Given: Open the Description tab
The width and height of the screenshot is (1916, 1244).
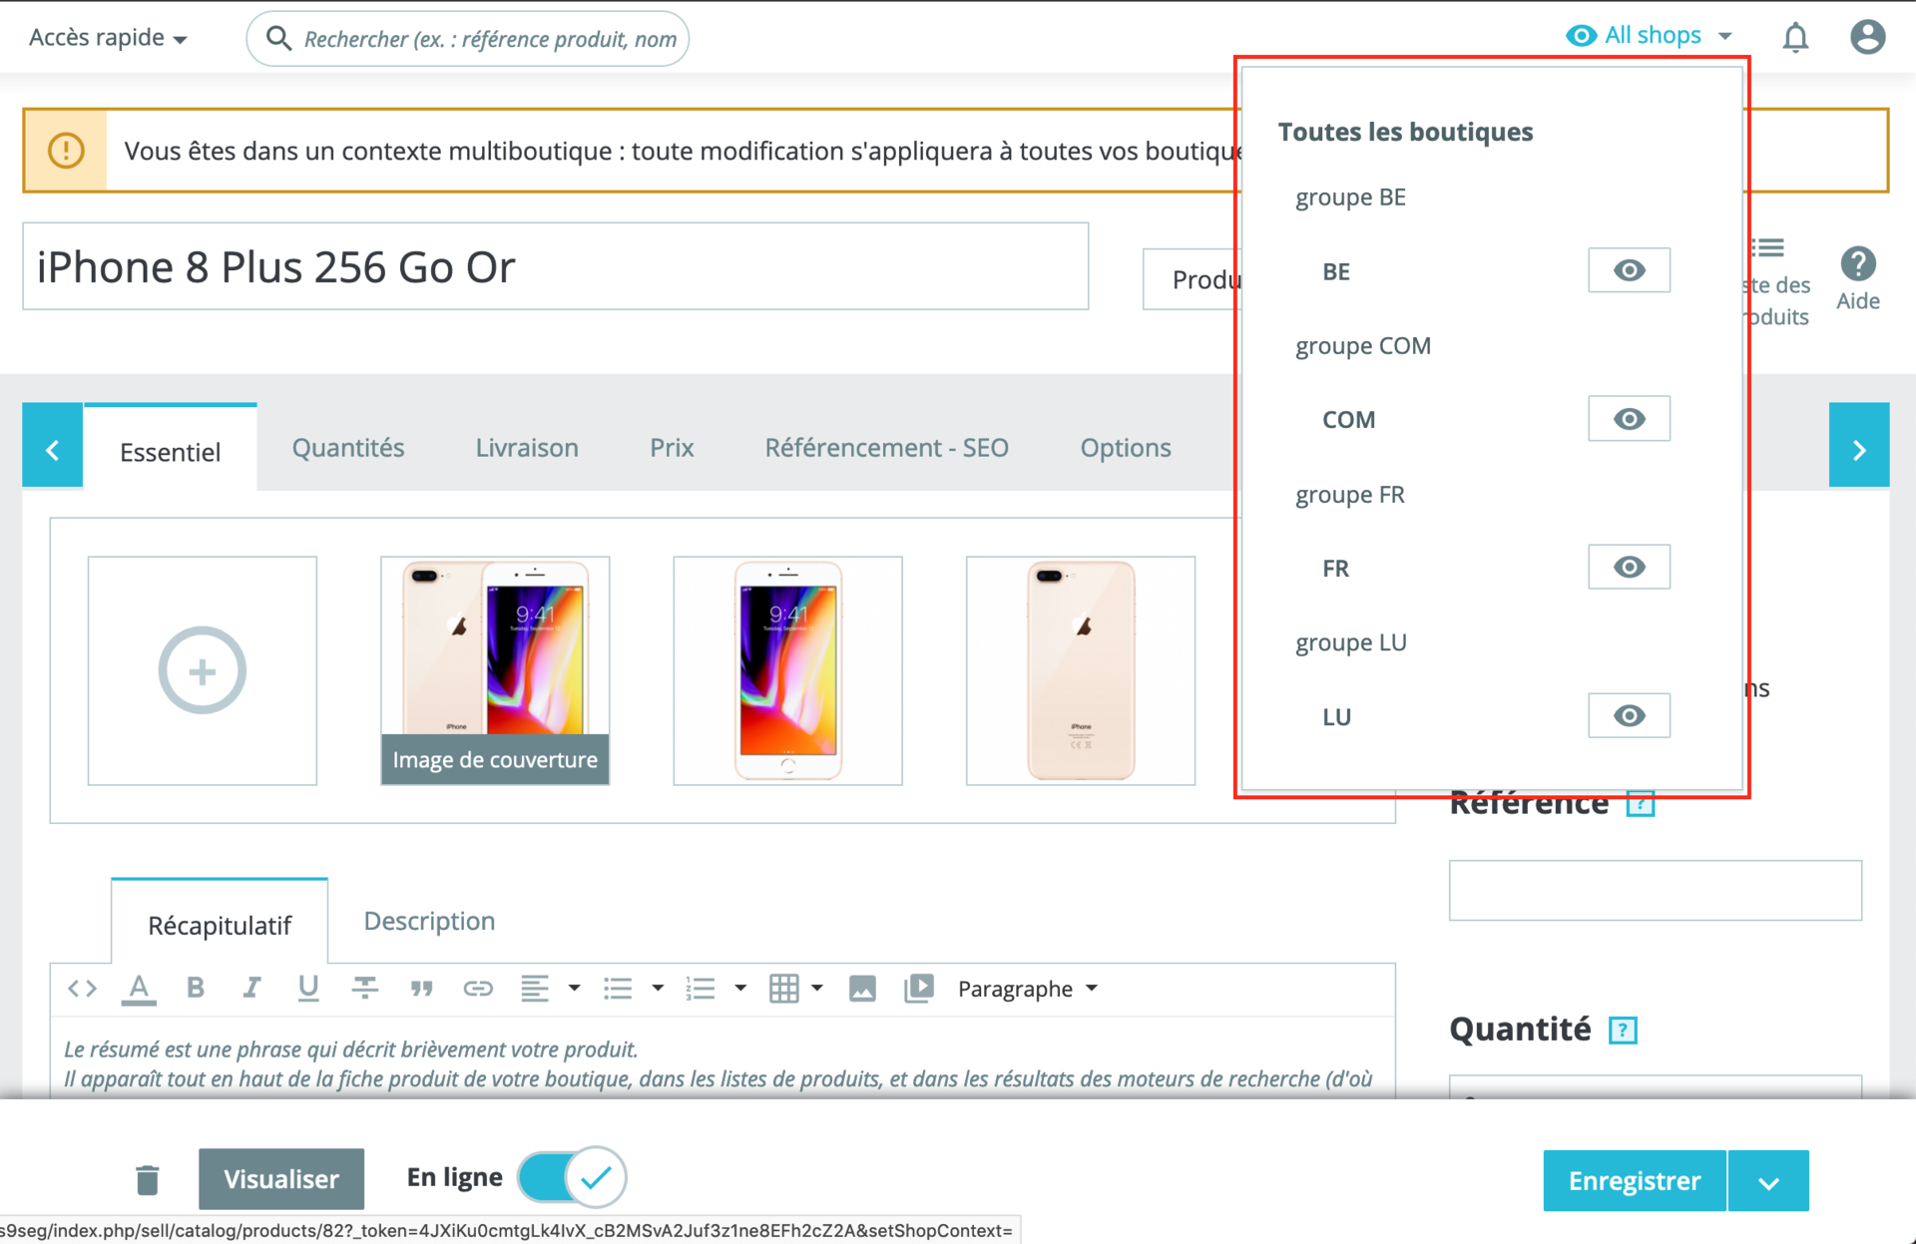Looking at the screenshot, I should [429, 921].
